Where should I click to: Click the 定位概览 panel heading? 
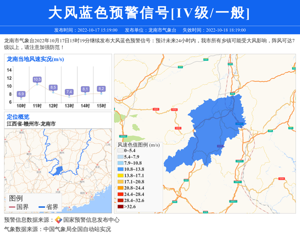(18, 116)
